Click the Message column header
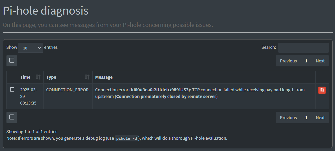Image resolution: width=335 pixels, height=151 pixels. tap(104, 77)
